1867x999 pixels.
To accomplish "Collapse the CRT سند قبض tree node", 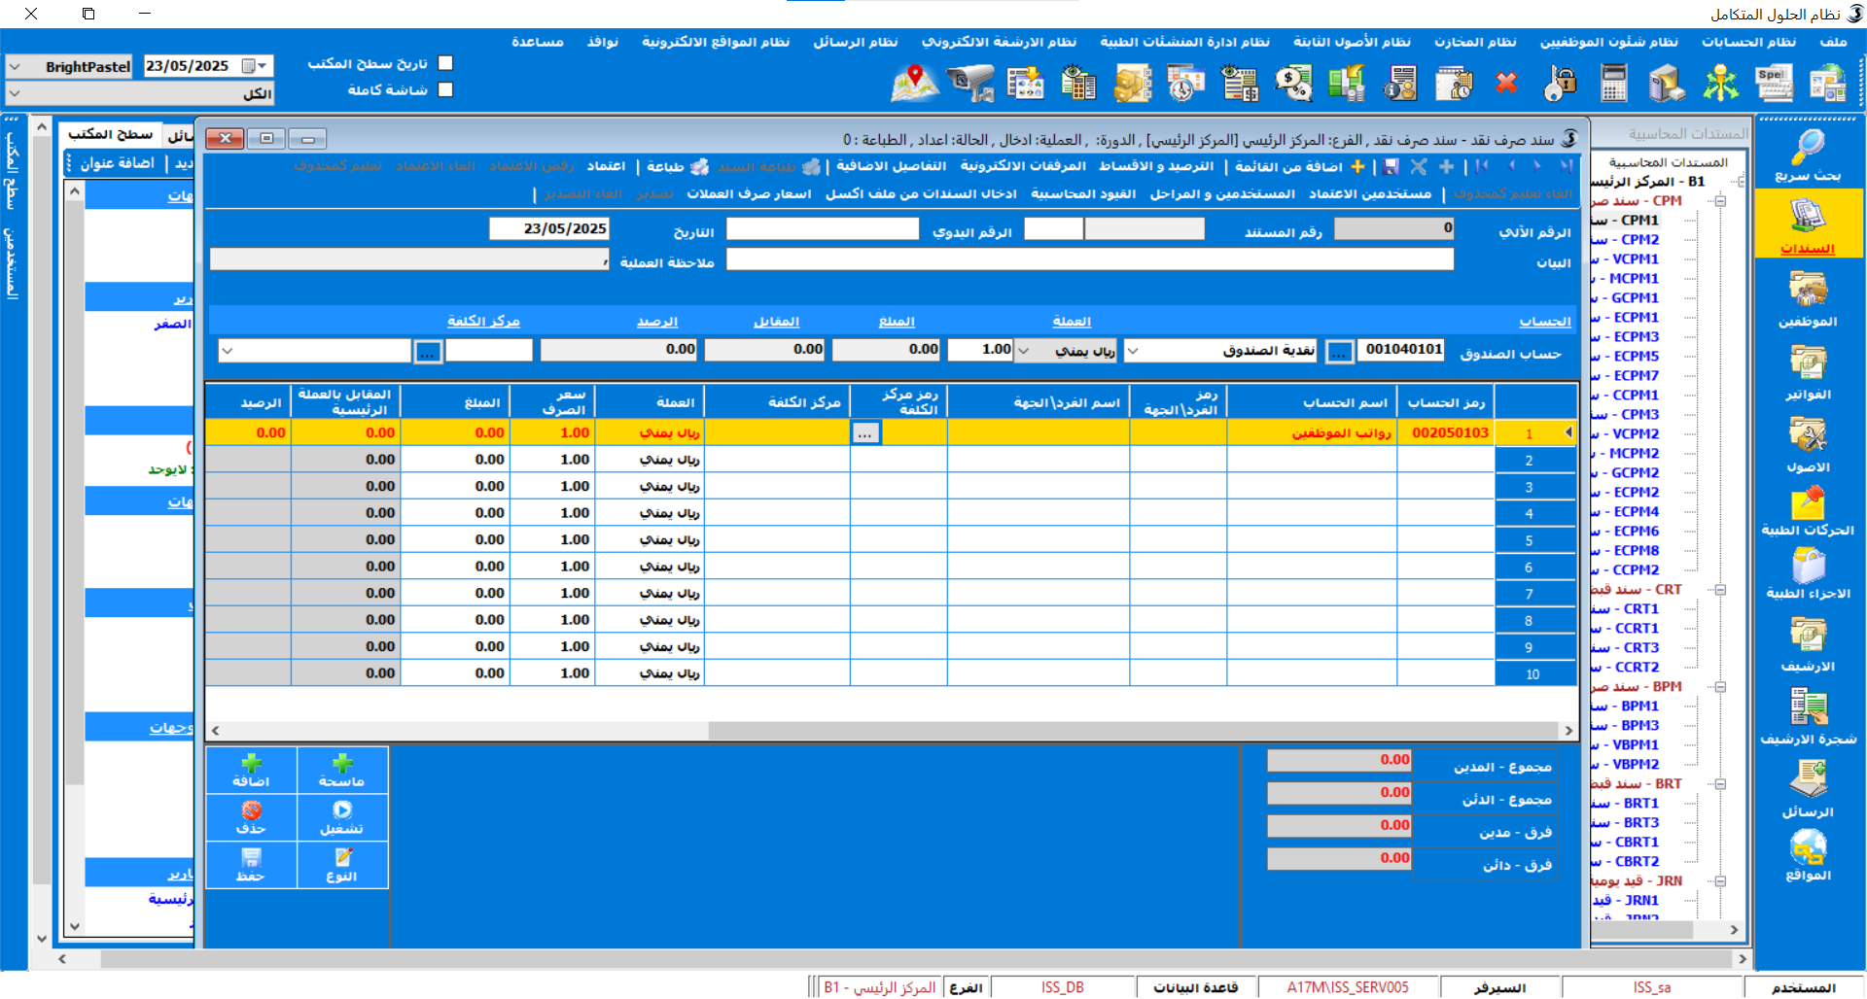I will tap(1720, 590).
